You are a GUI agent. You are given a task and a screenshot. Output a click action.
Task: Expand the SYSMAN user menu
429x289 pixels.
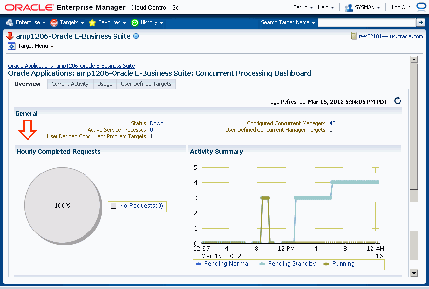coord(368,8)
